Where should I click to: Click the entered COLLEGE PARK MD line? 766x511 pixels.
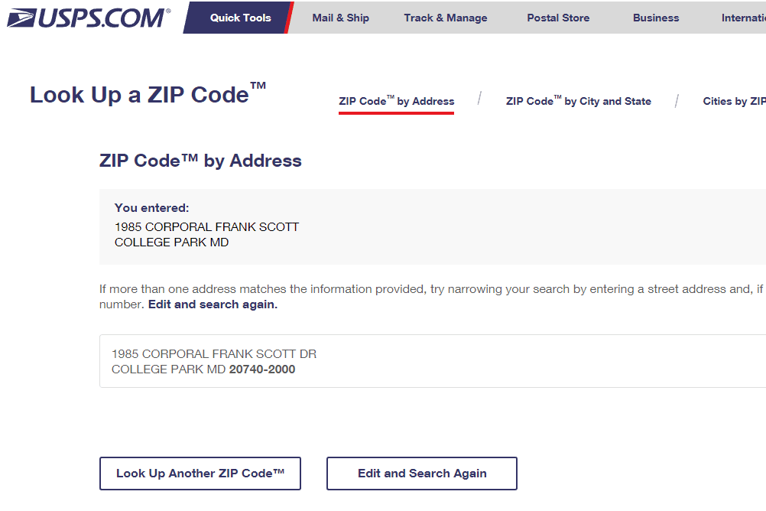(171, 242)
